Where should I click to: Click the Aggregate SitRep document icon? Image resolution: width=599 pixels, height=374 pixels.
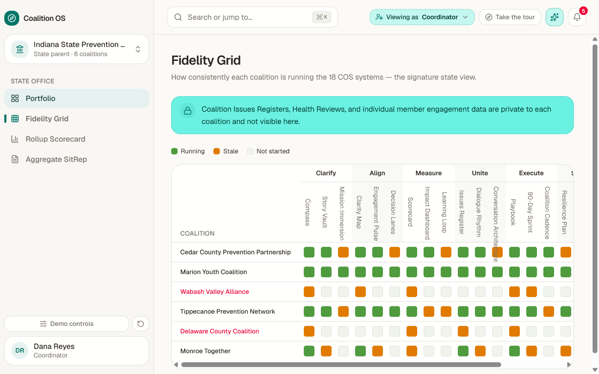pyautogui.click(x=15, y=159)
